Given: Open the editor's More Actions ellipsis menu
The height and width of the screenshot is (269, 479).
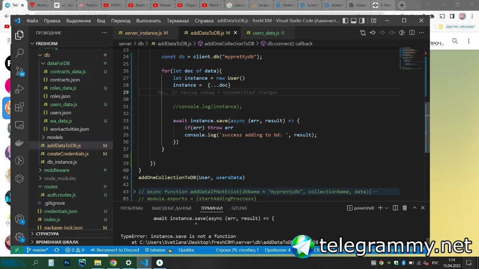Looking at the screenshot, I should point(421,33).
